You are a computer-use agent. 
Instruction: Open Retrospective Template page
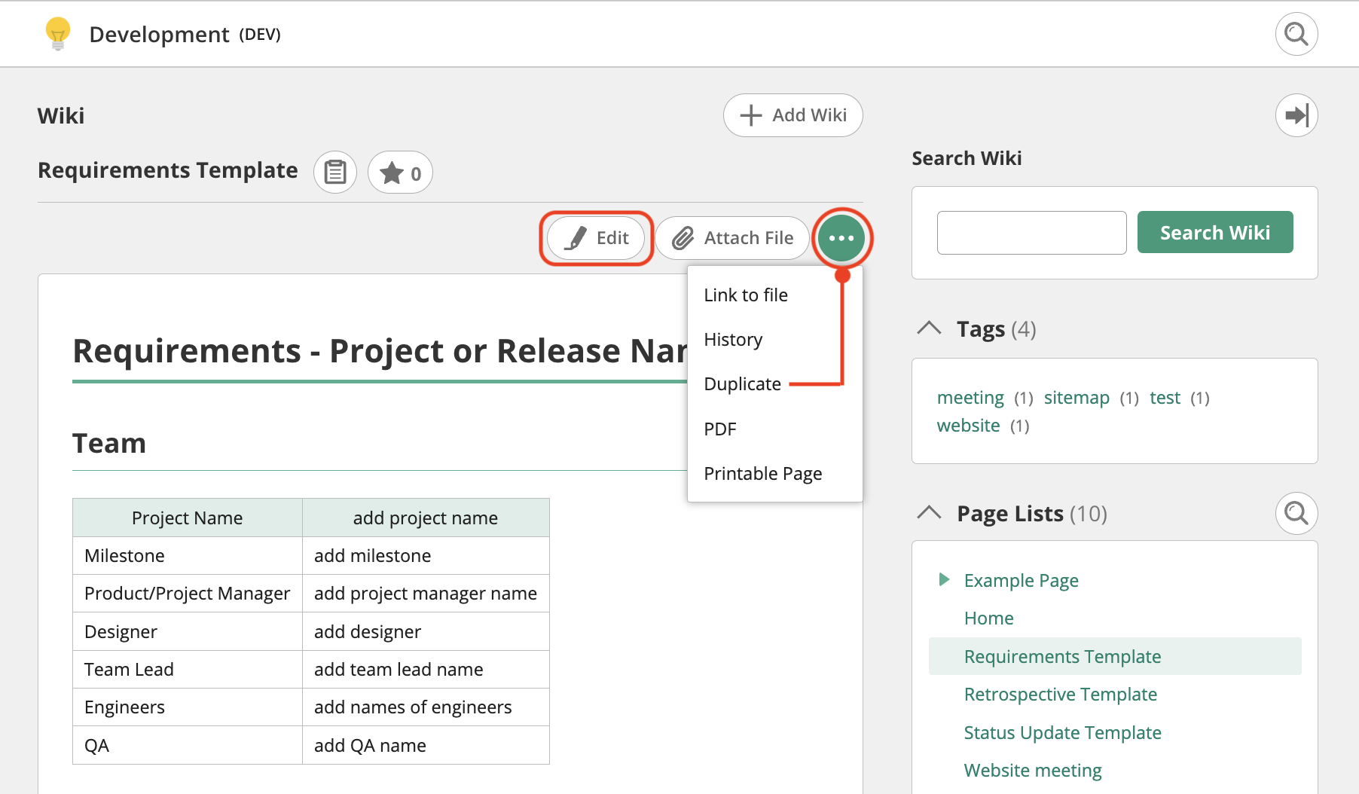coord(1060,695)
